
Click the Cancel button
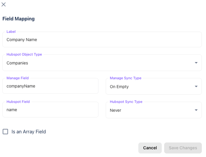[x=150, y=148]
